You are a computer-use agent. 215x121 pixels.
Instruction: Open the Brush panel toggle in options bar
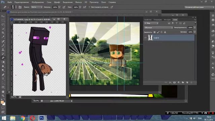click(20, 7)
